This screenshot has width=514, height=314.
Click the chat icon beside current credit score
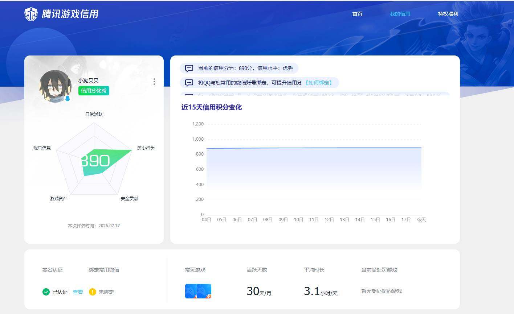tap(189, 68)
